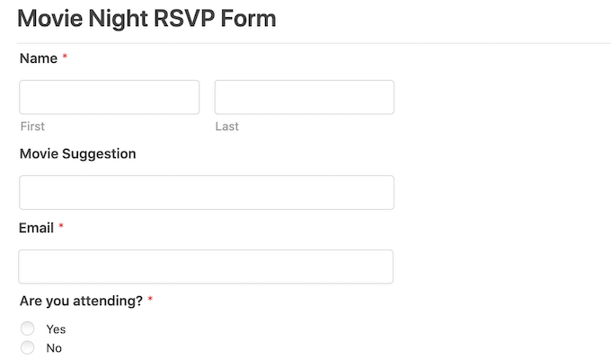Screen dimensions: 611x359
Task: Click the Name field label
Action: 37,58
